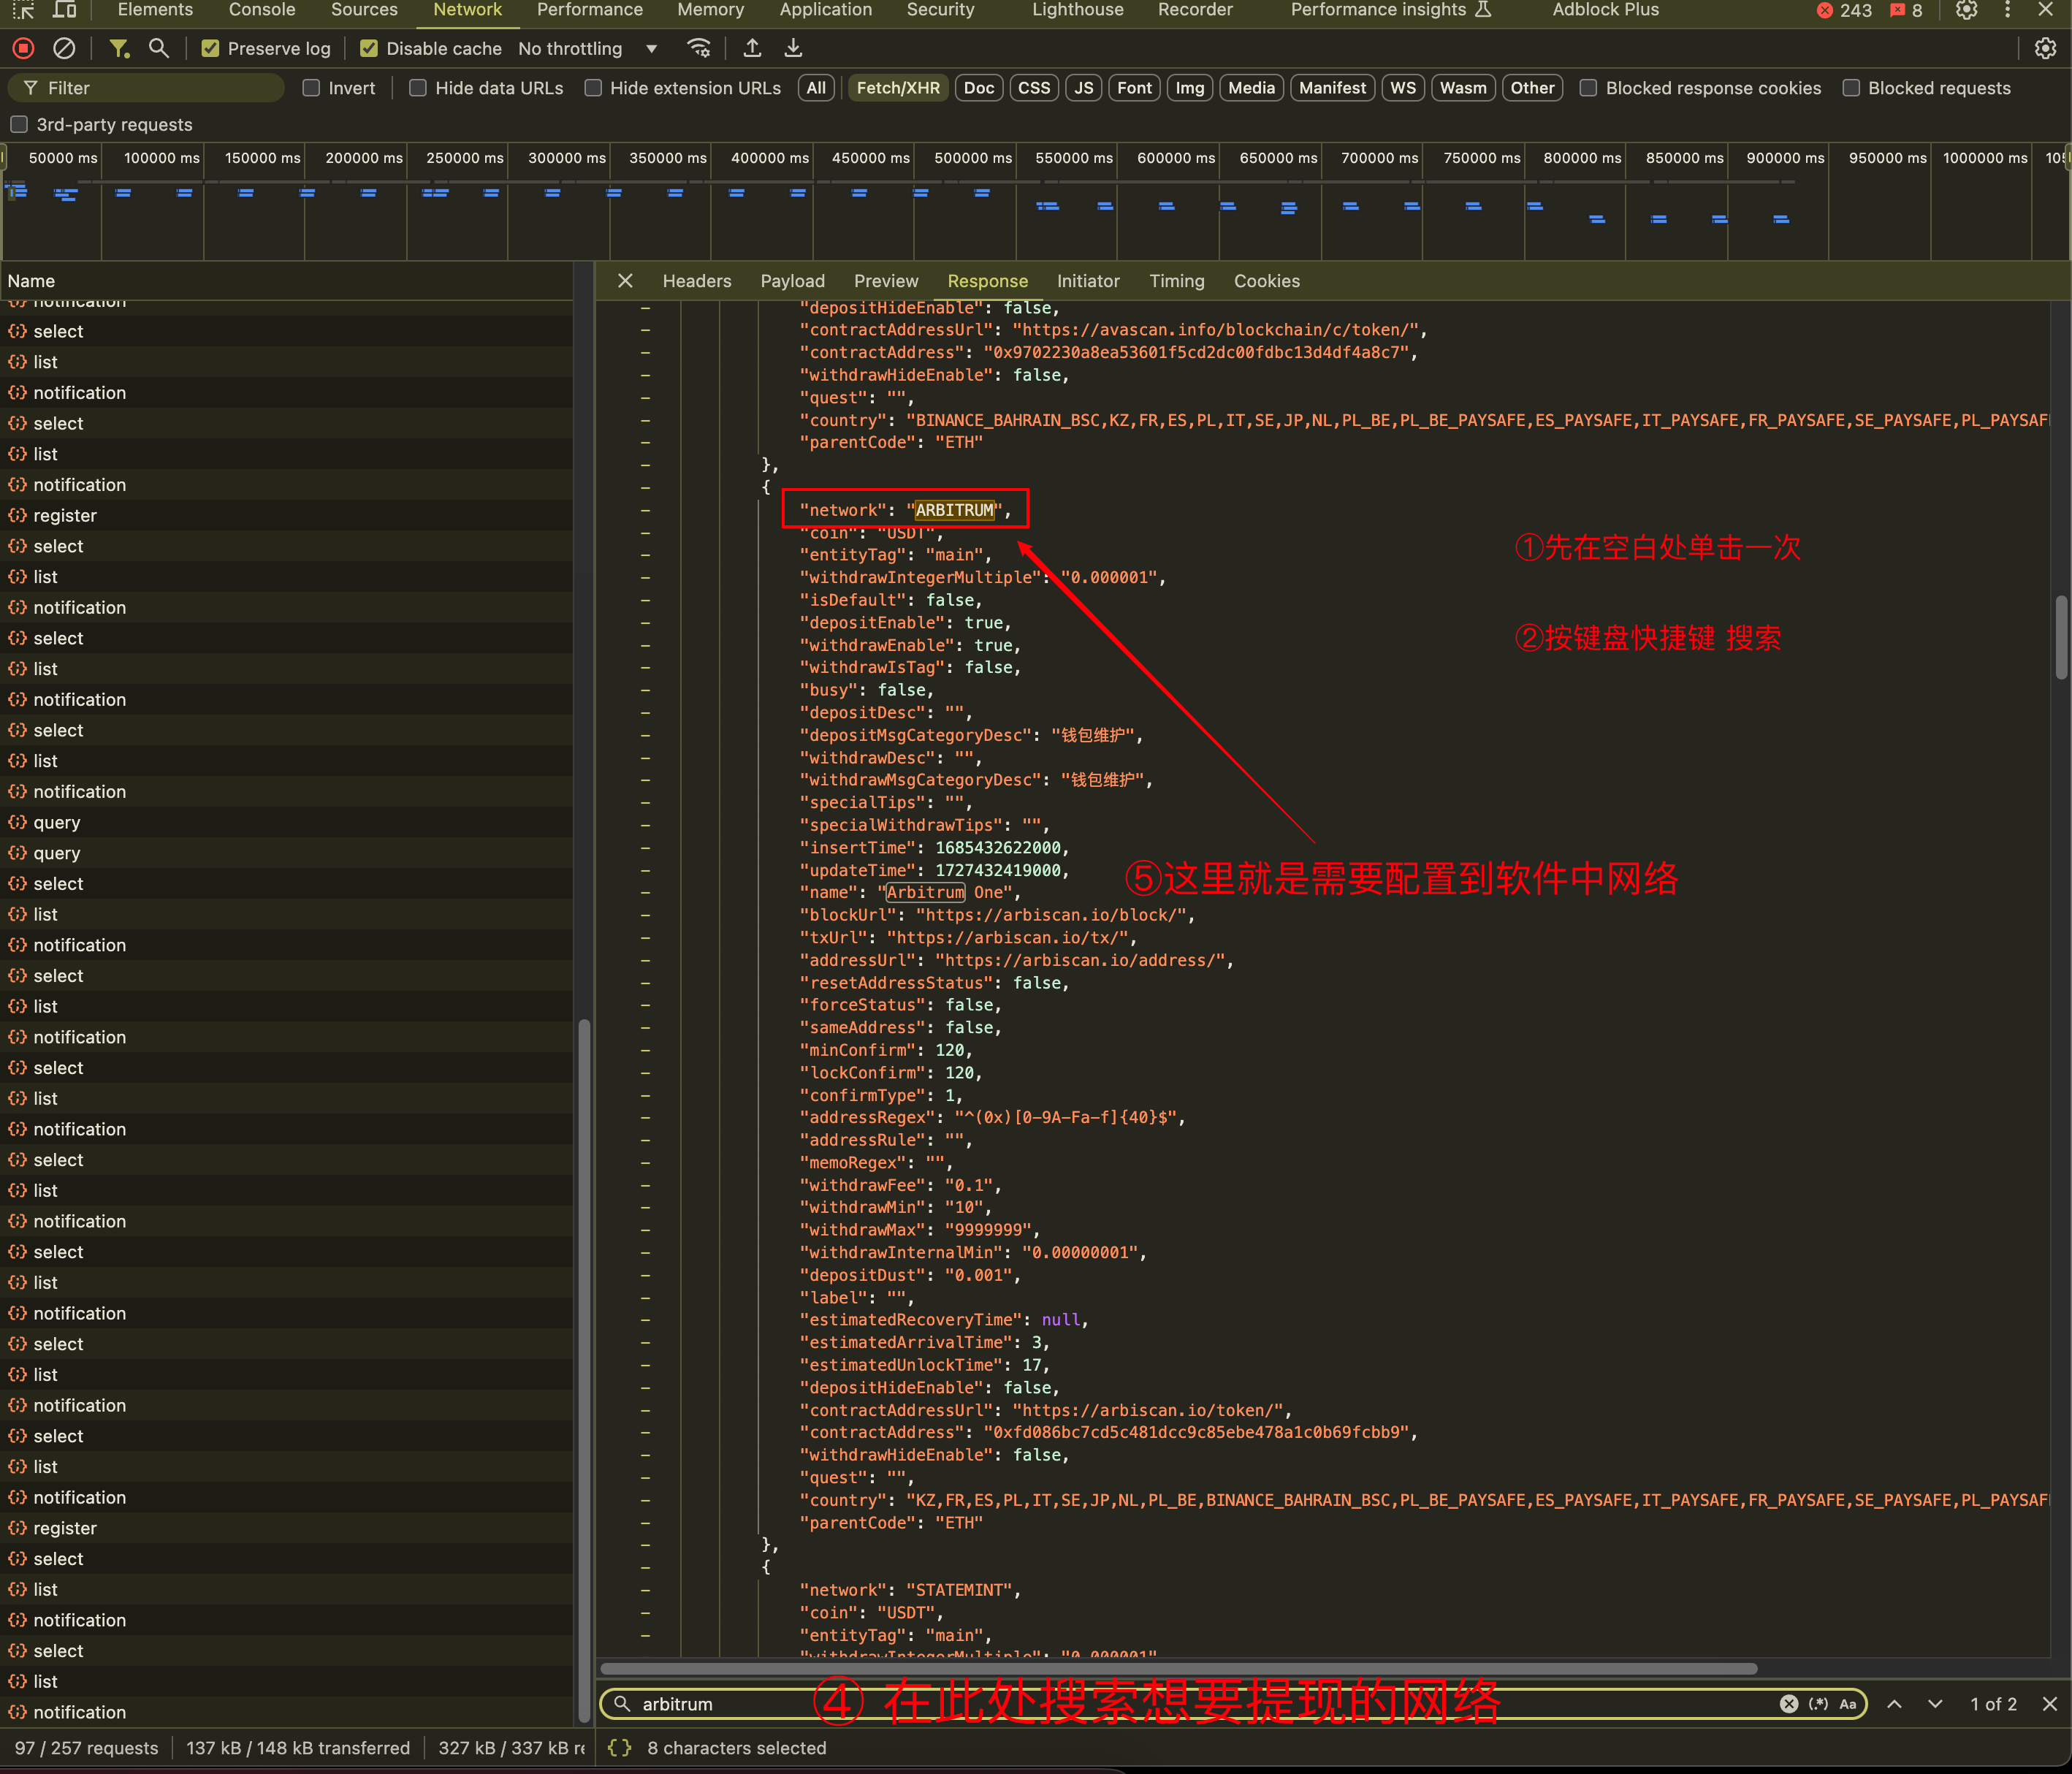Switch to the Headers tab

click(696, 281)
